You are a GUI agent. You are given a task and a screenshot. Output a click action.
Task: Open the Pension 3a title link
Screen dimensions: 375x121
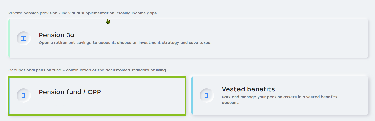tap(56, 35)
